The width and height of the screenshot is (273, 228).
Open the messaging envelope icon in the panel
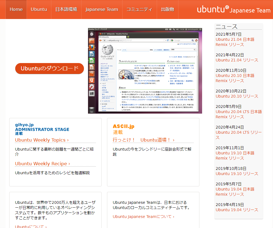[x=170, y=29]
